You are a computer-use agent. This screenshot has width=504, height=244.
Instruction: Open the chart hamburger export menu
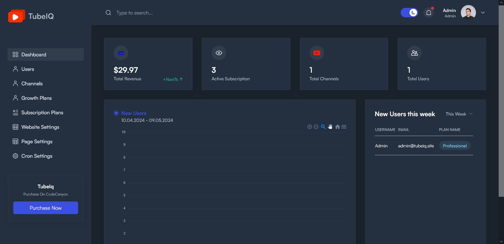[x=344, y=127]
